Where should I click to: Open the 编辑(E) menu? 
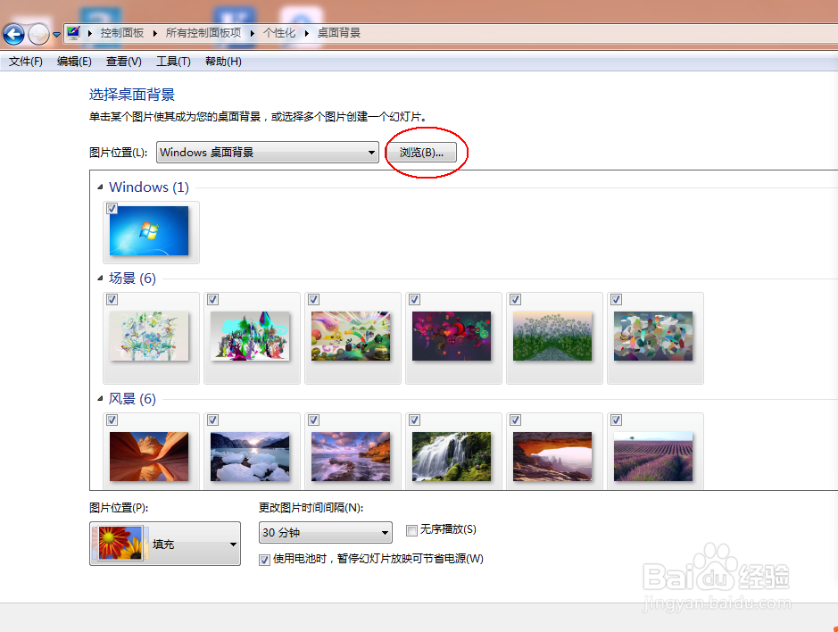pyautogui.click(x=74, y=62)
